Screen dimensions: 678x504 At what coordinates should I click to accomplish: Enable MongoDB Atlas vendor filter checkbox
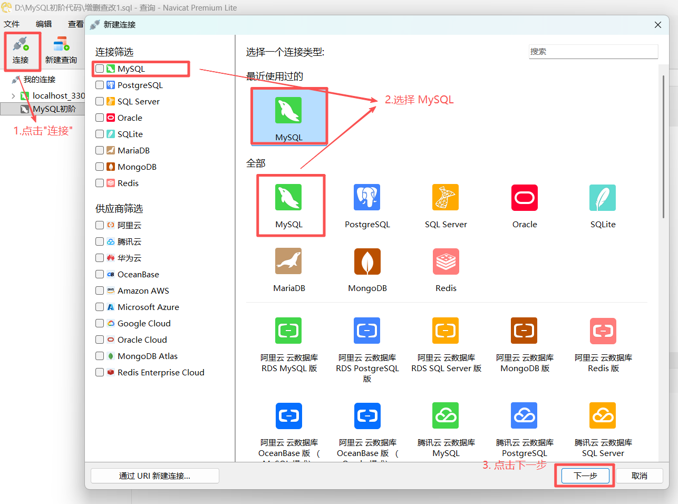[x=100, y=356]
